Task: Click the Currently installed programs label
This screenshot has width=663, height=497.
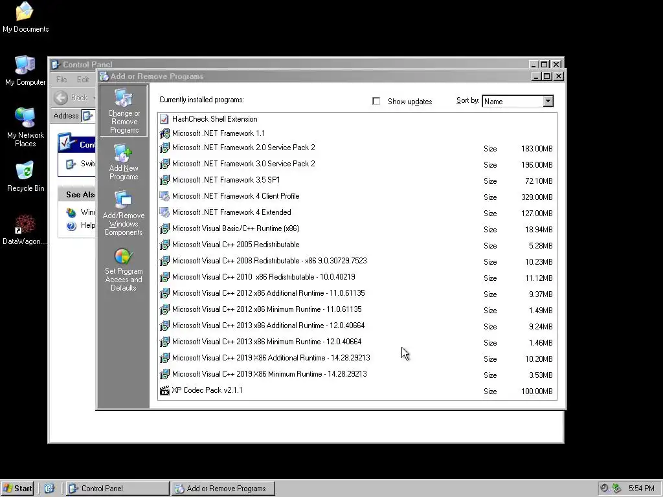Action: click(201, 100)
